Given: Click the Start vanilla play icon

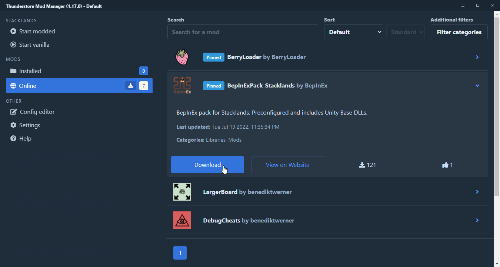Looking at the screenshot, I should [x=13, y=44].
